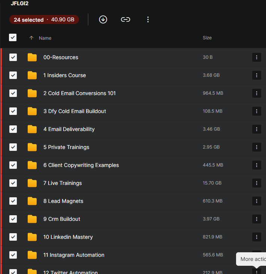
Task: Download the selected items
Action: pos(103,19)
